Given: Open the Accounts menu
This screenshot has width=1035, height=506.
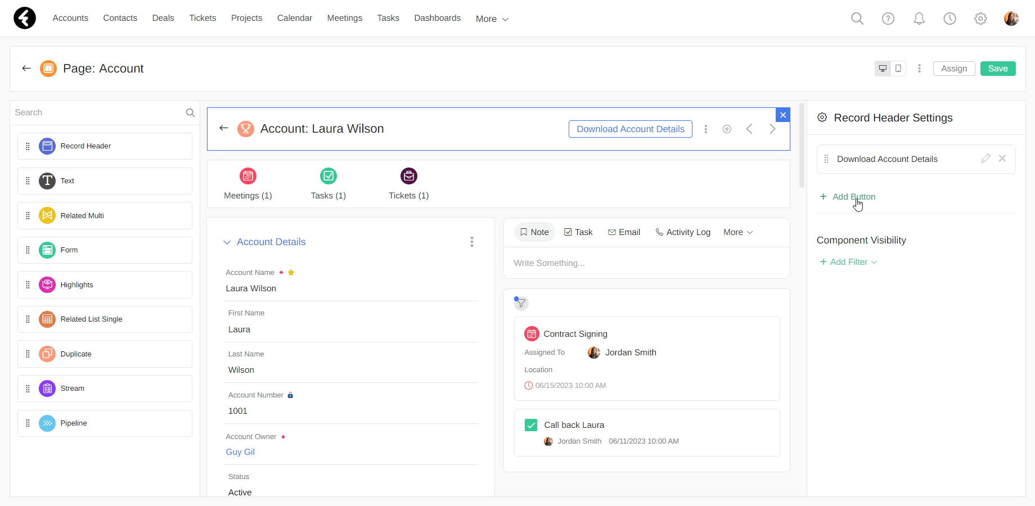Looking at the screenshot, I should (x=70, y=18).
